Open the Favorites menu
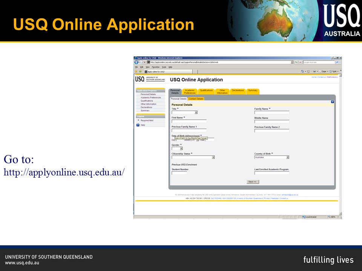The height and width of the screenshot is (271, 362). (156, 67)
